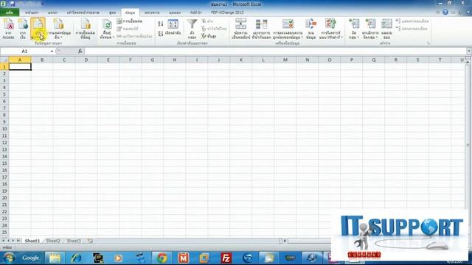Image resolution: width=472 pixels, height=265 pixels.
Task: Open FileZilla from the taskbar
Action: (x=226, y=258)
